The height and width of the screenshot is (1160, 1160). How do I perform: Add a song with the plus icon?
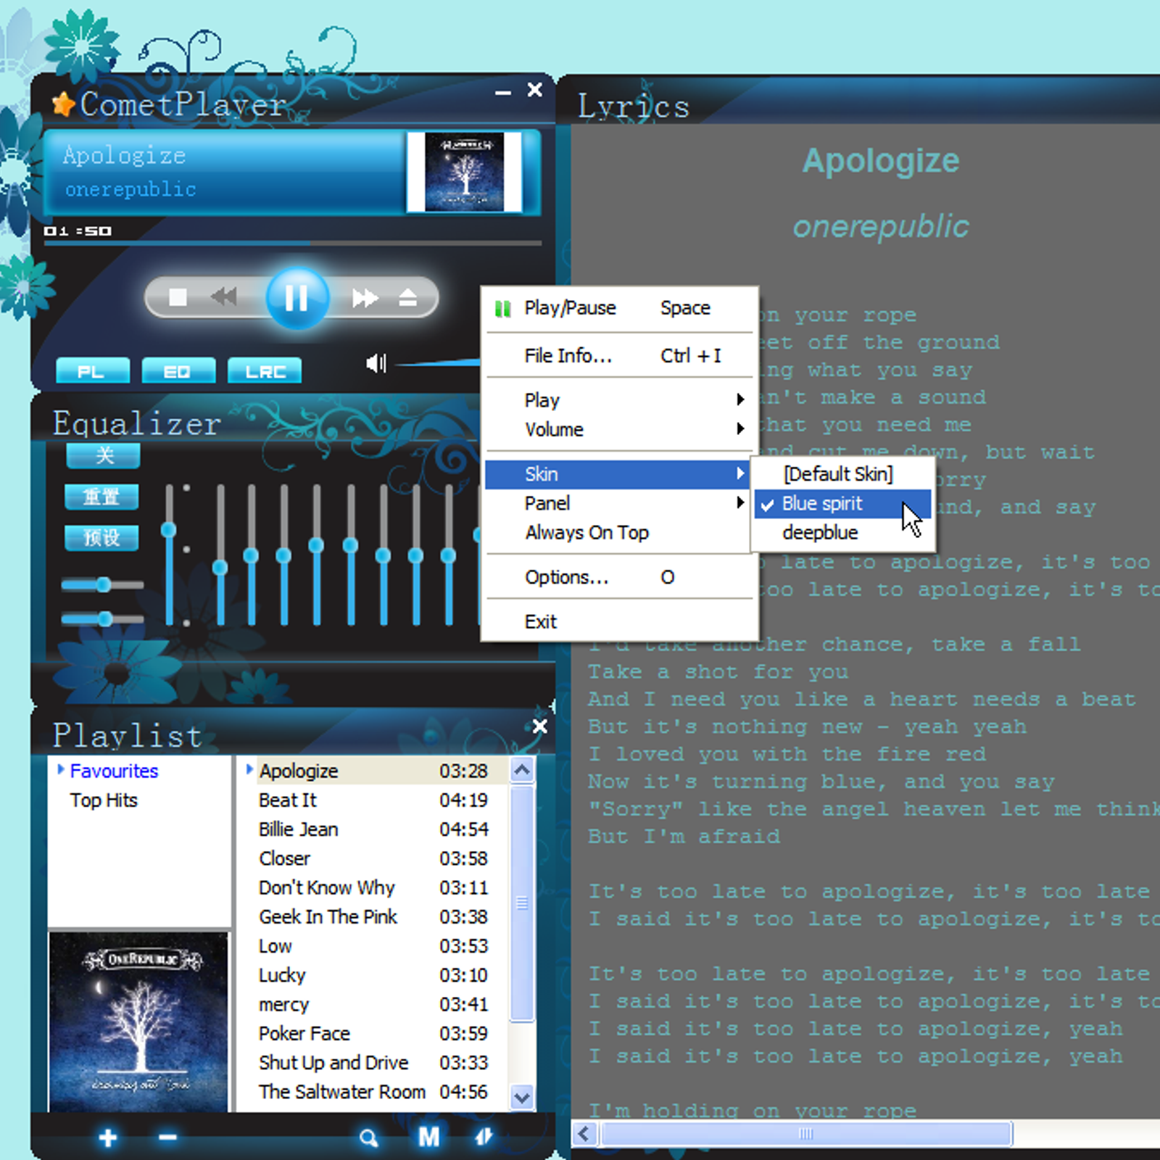108,1138
